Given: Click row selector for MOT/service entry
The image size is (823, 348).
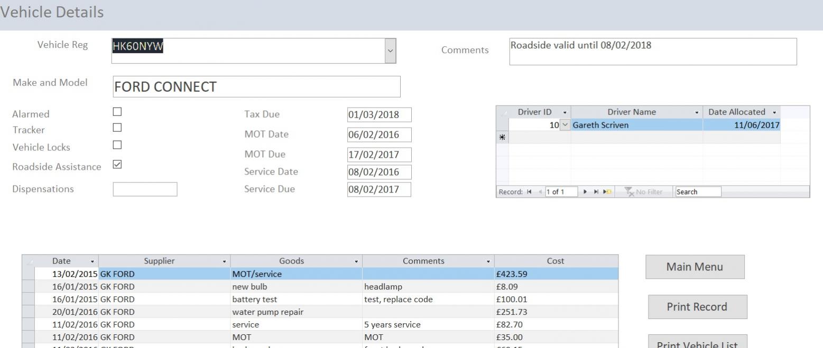Looking at the screenshot, I should (28, 274).
